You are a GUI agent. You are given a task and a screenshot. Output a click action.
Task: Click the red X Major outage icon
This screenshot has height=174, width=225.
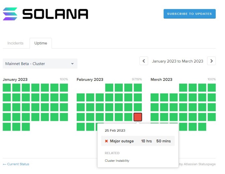(106, 141)
